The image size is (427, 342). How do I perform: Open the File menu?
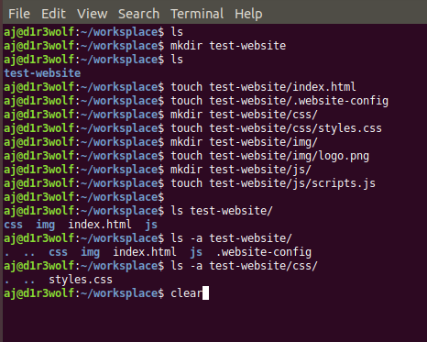[x=19, y=14]
